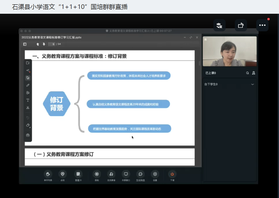Select the pen drawing tool

point(28,85)
